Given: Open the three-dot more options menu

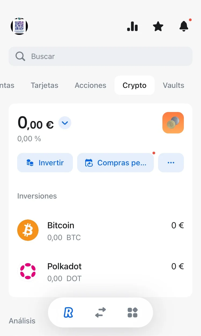Looking at the screenshot, I should point(171,163).
